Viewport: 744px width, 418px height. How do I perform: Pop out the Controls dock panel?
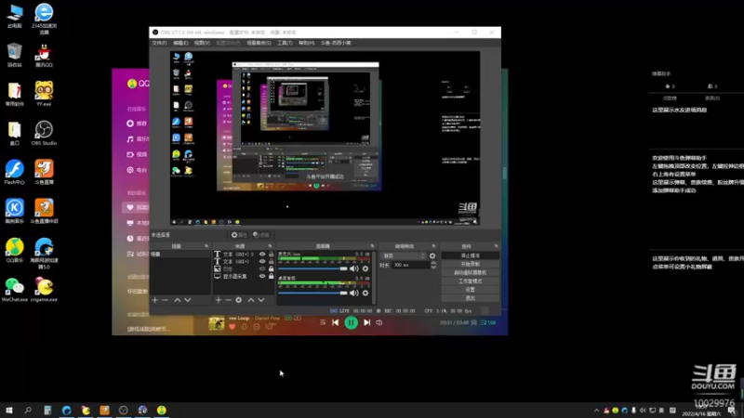pyautogui.click(x=497, y=246)
